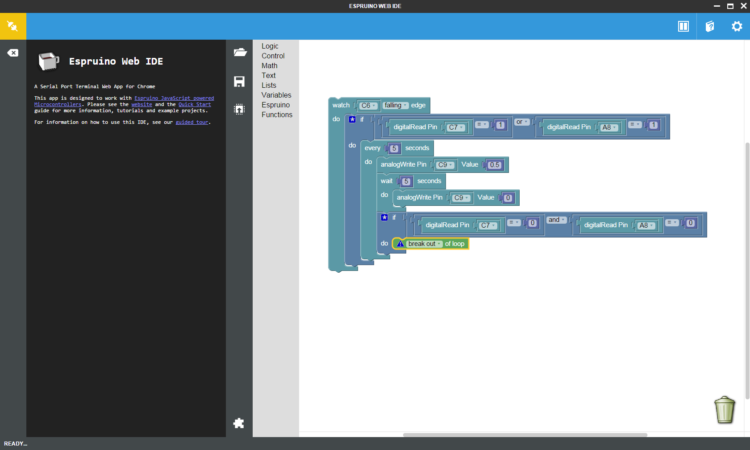750x450 pixels.
Task: Click 'analogWrite Pin' label with Value 0.5
Action: (404, 164)
